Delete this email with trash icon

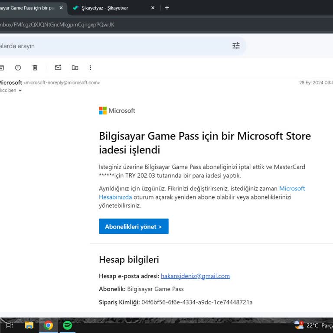35,68
